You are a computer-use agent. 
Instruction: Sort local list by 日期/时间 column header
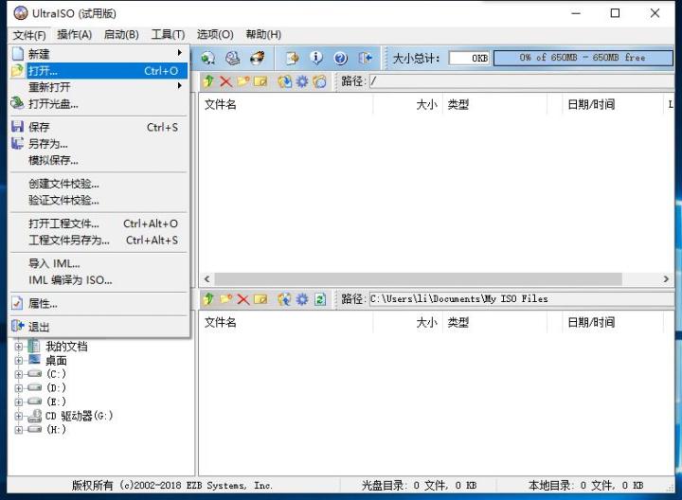pyautogui.click(x=611, y=322)
